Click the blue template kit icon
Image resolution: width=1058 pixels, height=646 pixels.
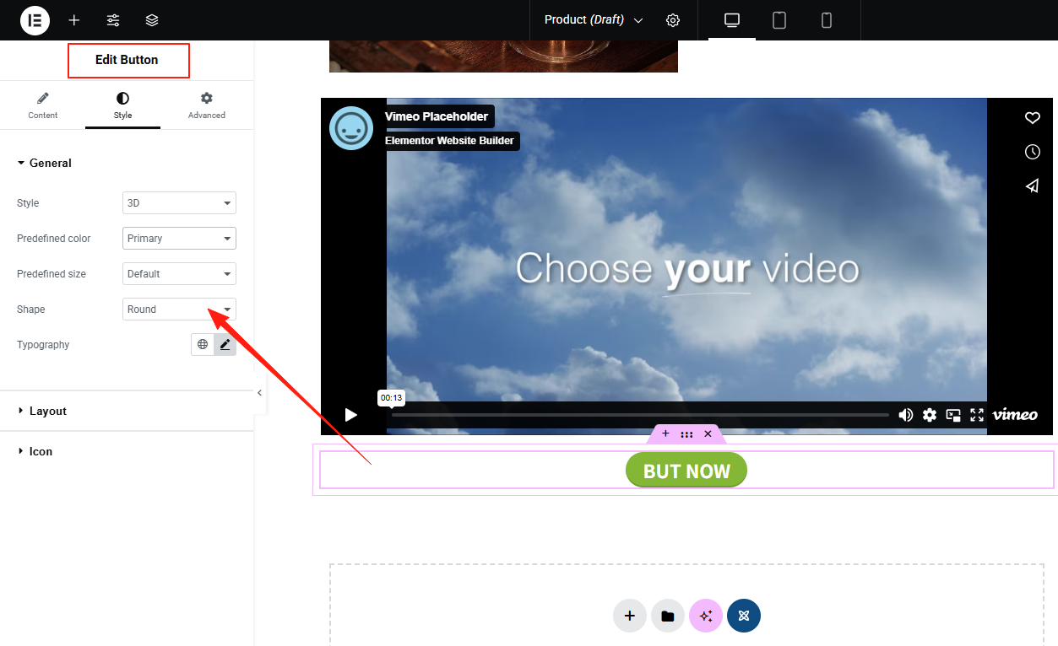point(744,616)
